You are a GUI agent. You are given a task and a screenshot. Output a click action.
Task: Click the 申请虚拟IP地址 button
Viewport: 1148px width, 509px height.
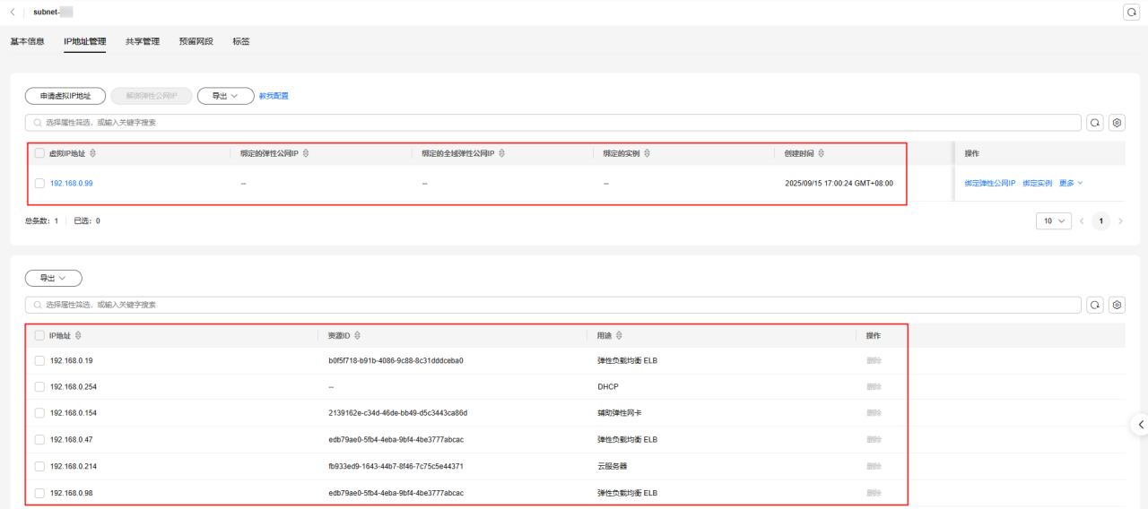pyautogui.click(x=65, y=96)
